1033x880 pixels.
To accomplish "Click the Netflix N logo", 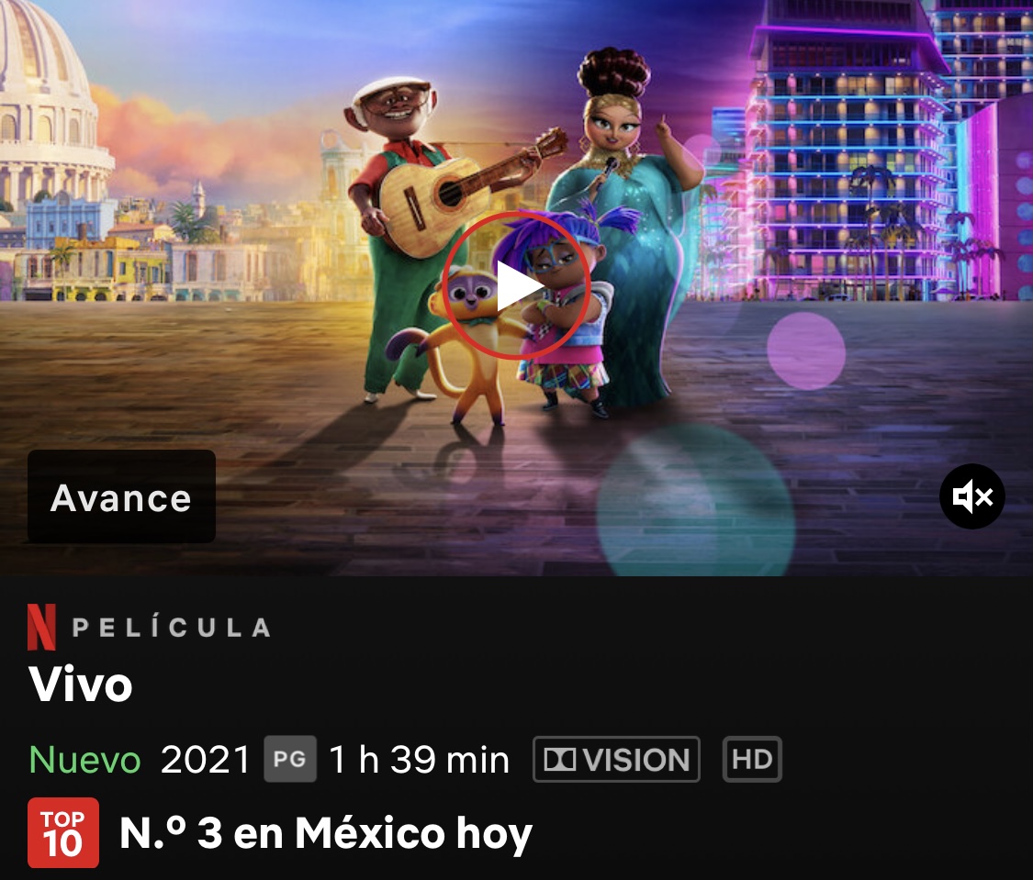I will (41, 628).
